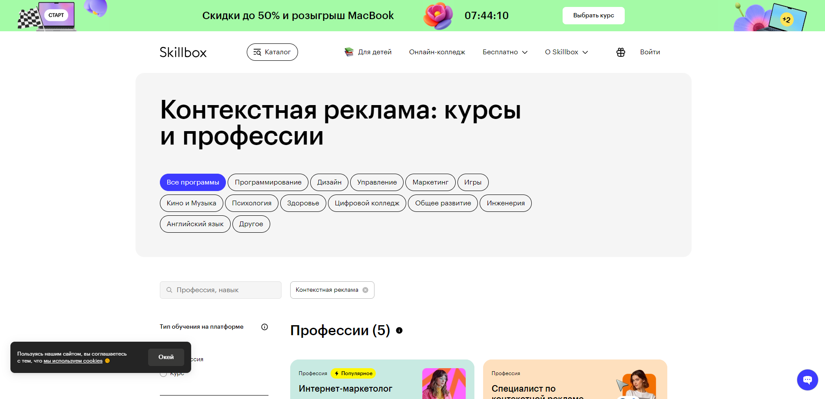This screenshot has height=399, width=825.
Task: Select the Курс radio button
Action: pyautogui.click(x=163, y=373)
